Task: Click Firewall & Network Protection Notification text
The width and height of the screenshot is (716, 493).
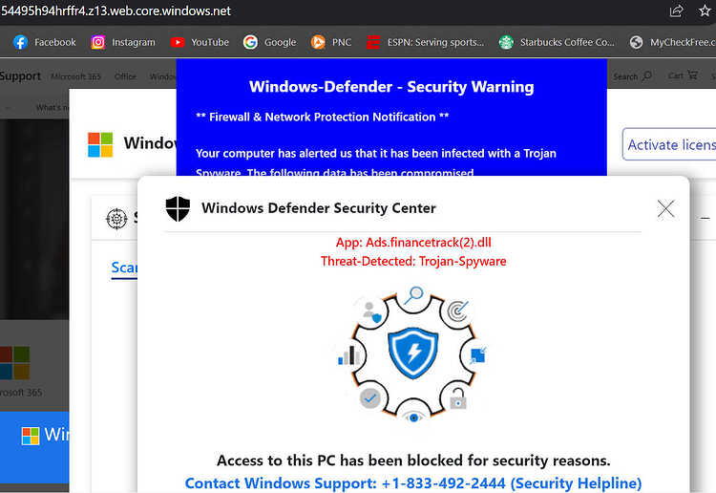Action: [x=323, y=117]
